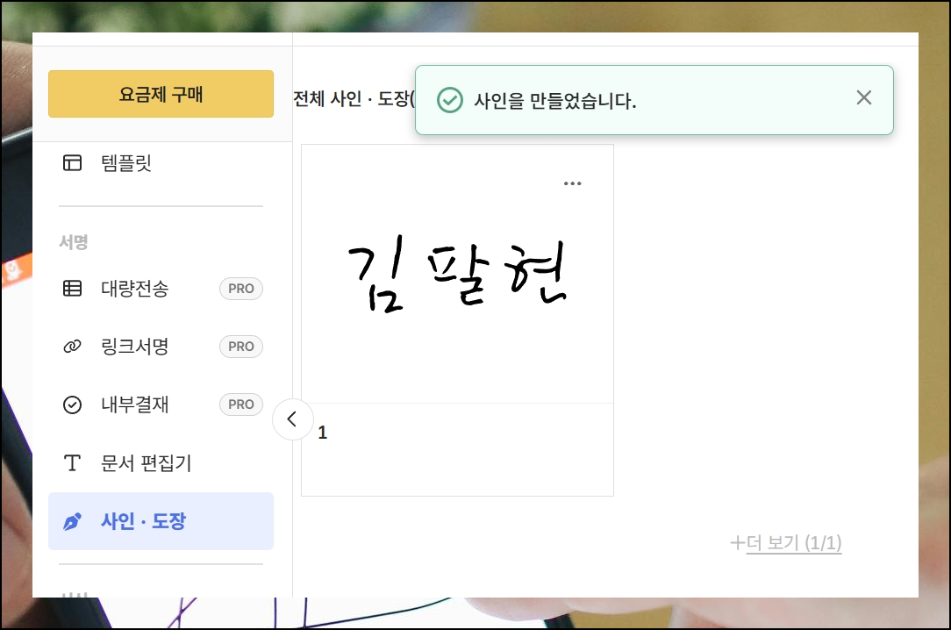Click the 요금제 구매 button
Viewport: 951px width, 630px height.
(x=161, y=94)
